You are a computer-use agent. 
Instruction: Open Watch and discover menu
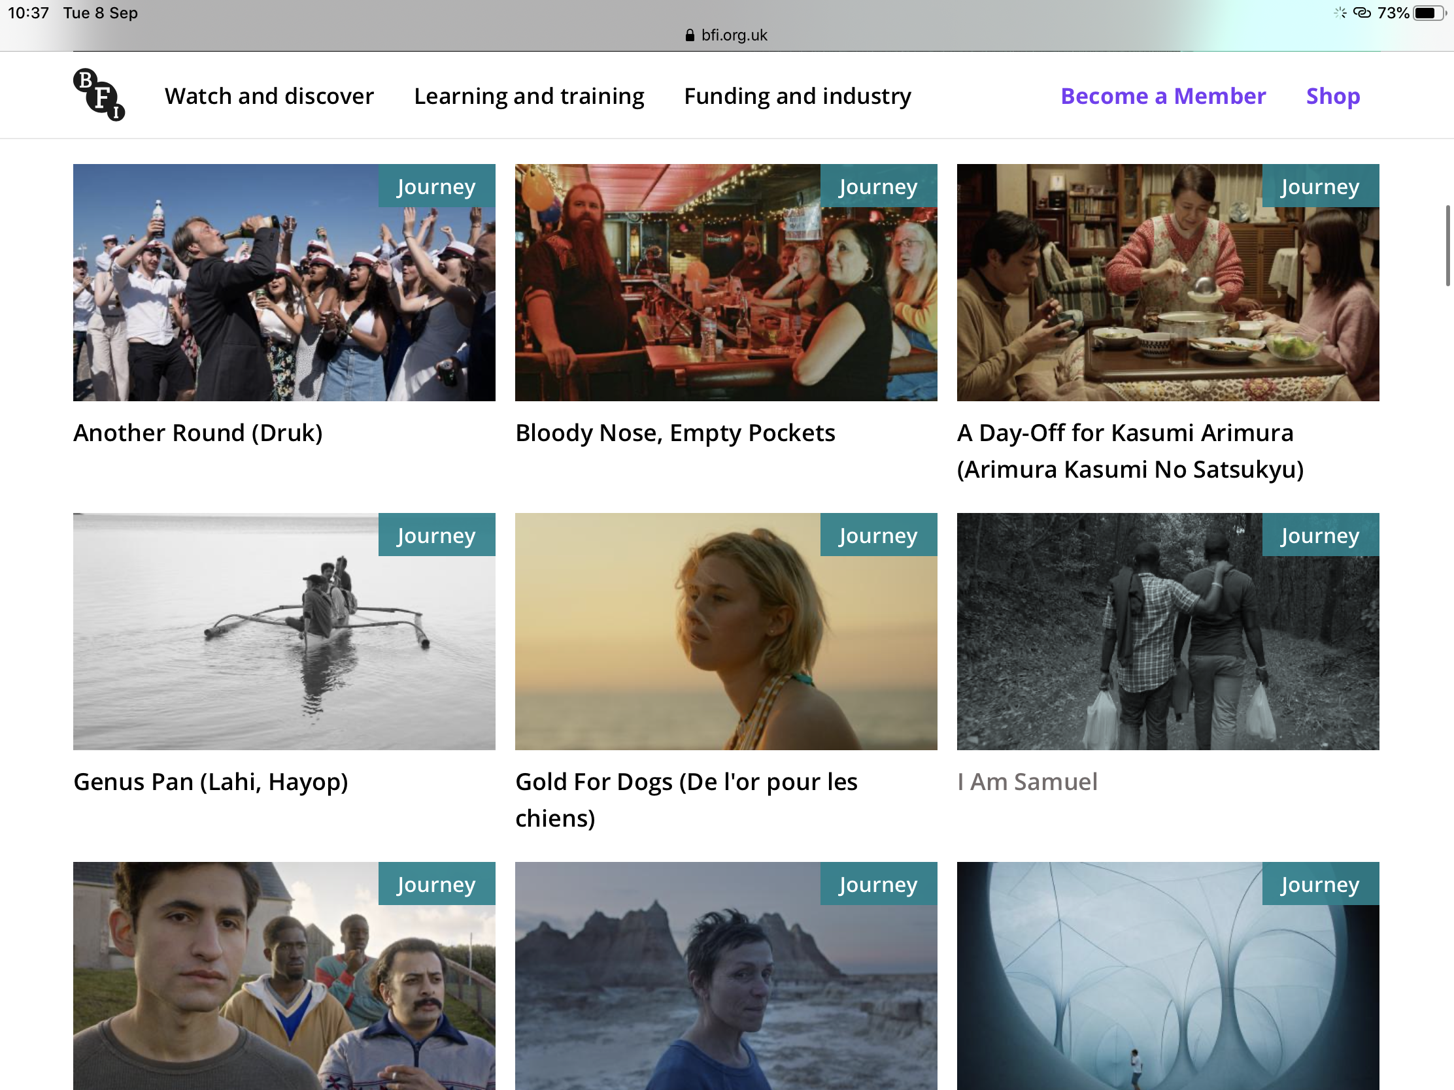point(269,96)
